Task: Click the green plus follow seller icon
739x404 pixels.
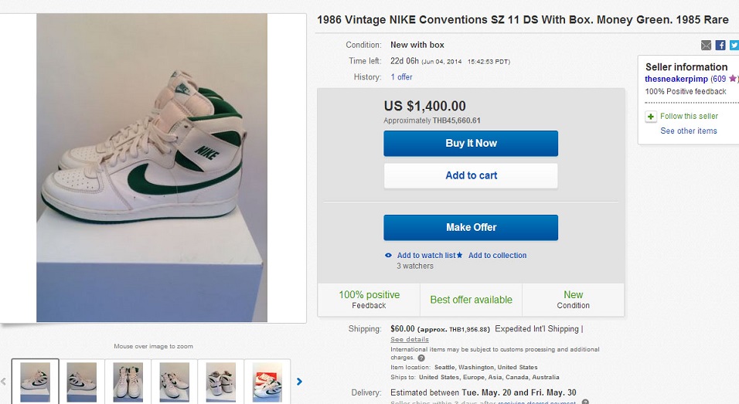Action: pyautogui.click(x=651, y=117)
